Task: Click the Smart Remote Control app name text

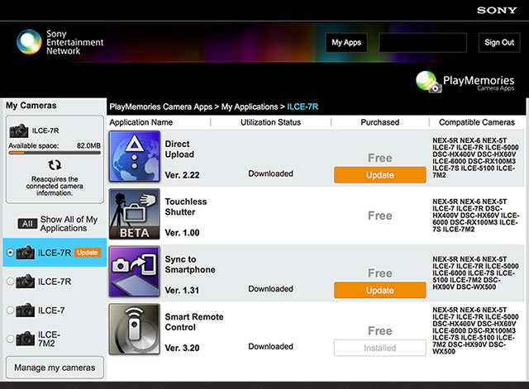Action: point(194,322)
